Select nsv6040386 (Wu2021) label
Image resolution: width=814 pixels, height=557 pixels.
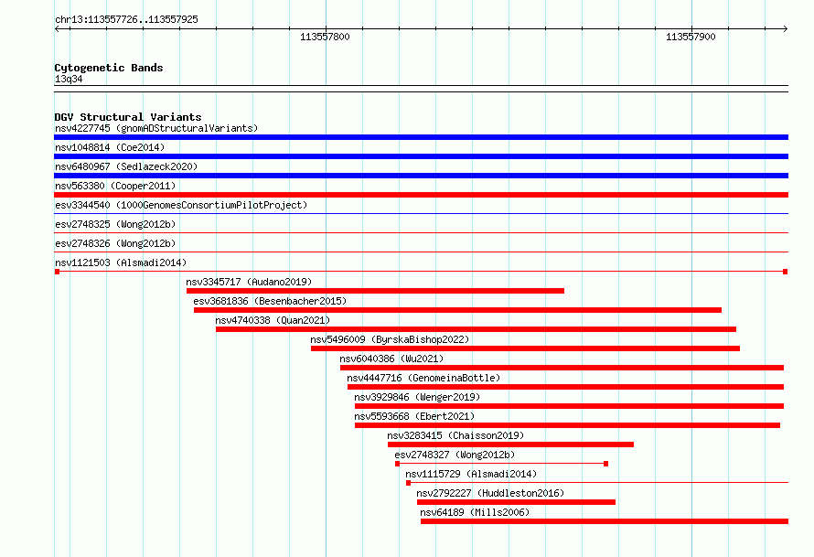(x=391, y=359)
